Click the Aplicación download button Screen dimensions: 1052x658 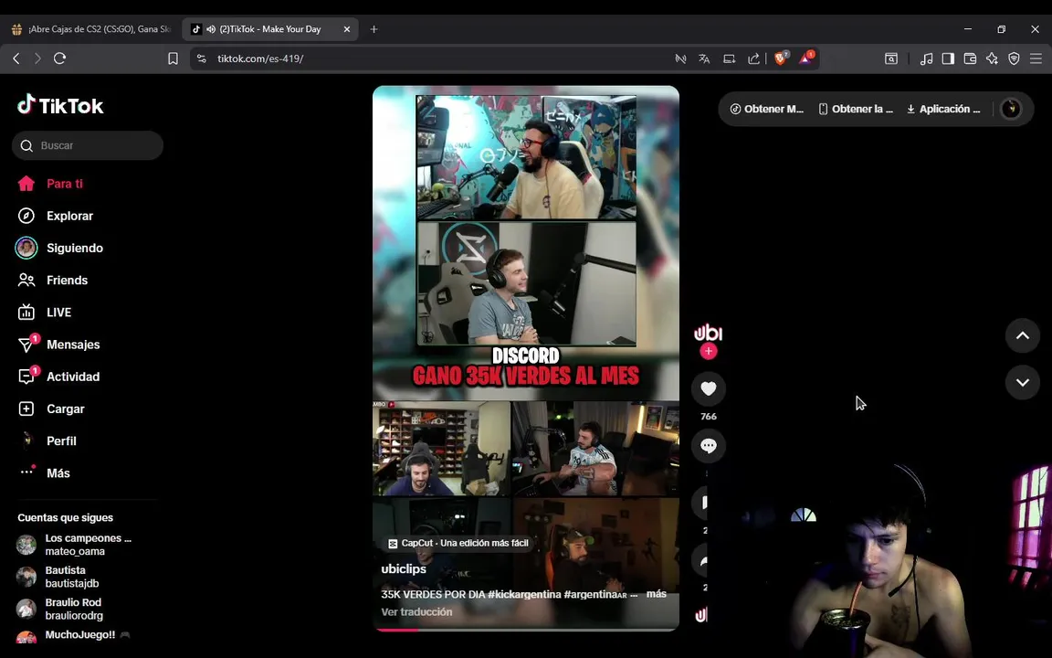click(x=943, y=109)
